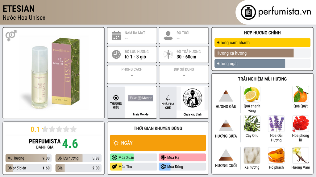Click the Hương đầu pyramid icon
316x177 pixels.
226,96
